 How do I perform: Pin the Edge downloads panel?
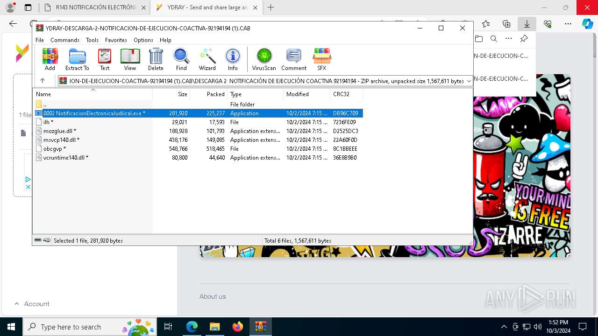pos(524,39)
